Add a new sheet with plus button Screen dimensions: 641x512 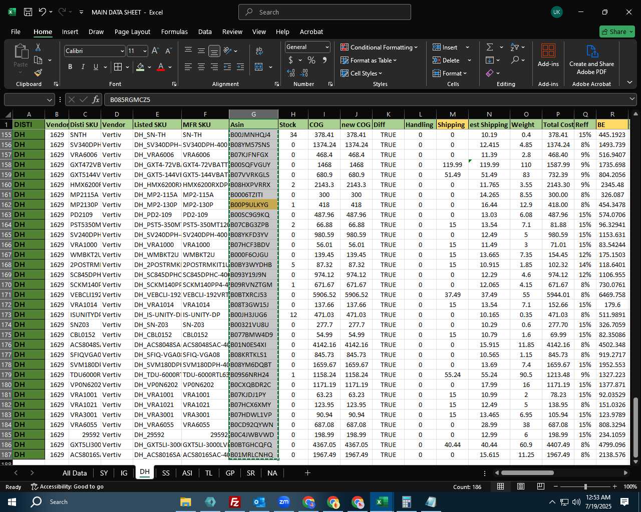[307, 473]
